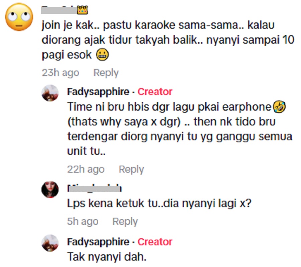Click the "Tak nyanyi dah." comment text
The width and height of the screenshot is (301, 267).
pos(107,257)
